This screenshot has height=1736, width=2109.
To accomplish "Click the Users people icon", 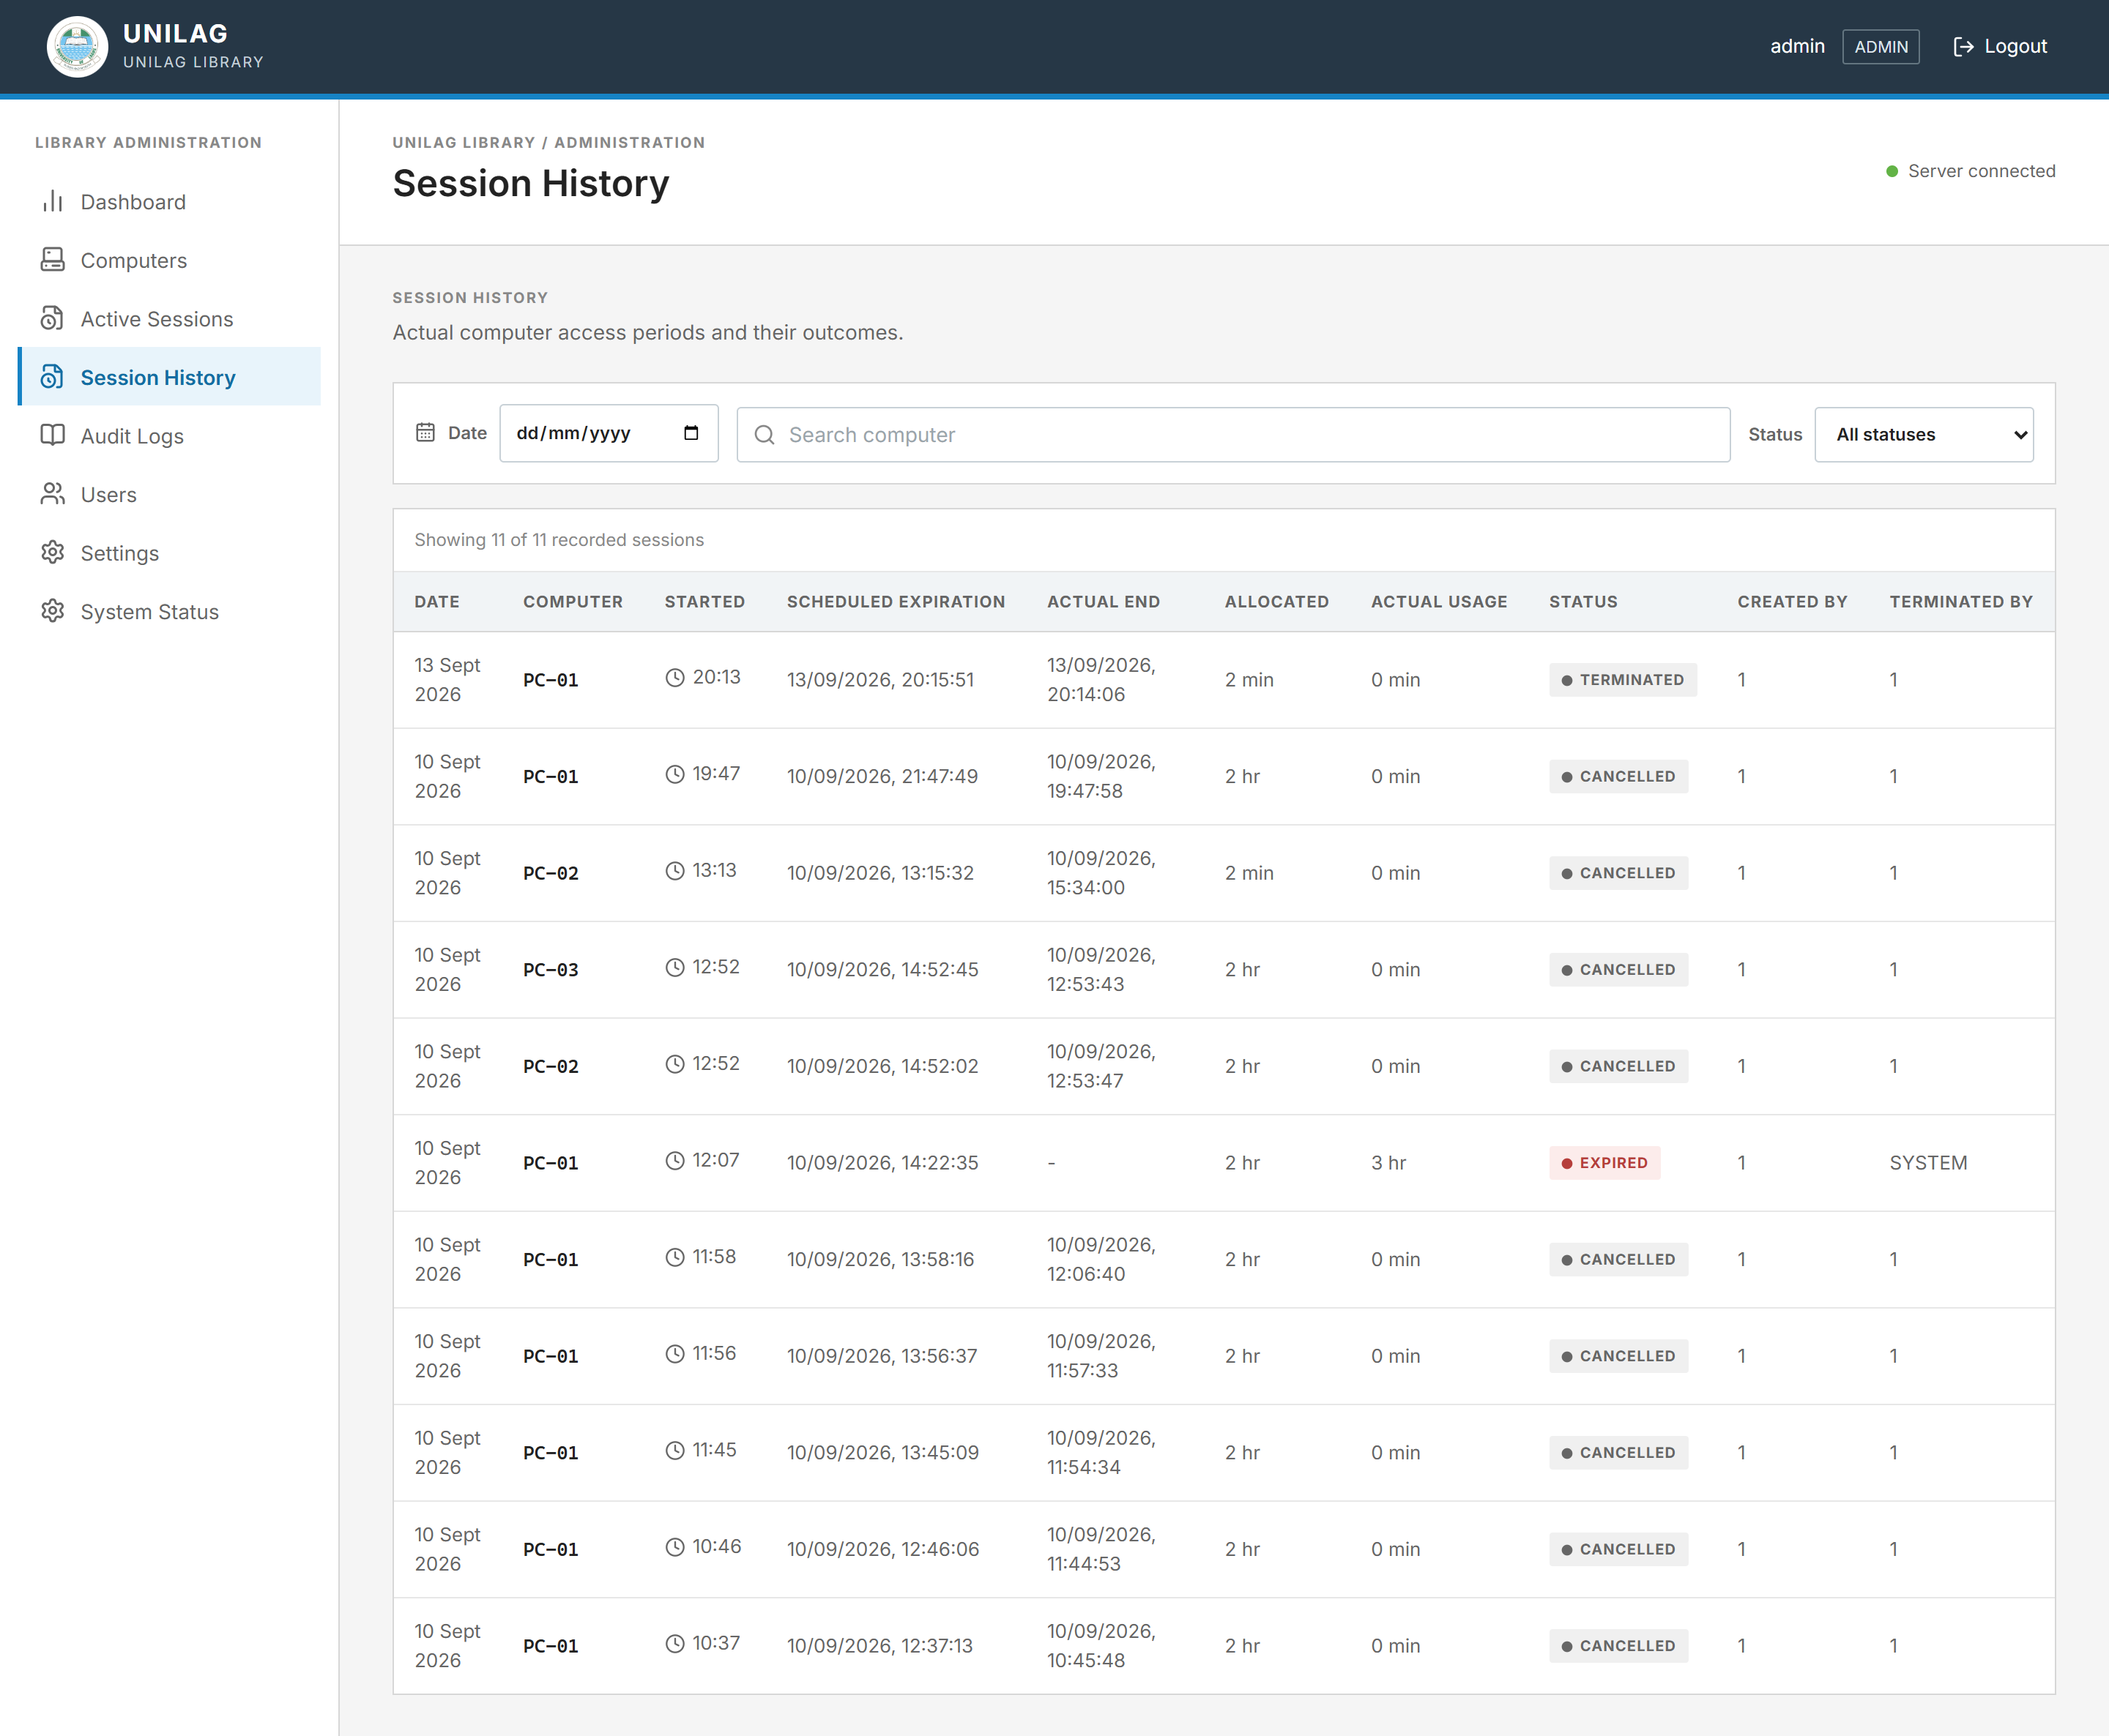I will 52,494.
